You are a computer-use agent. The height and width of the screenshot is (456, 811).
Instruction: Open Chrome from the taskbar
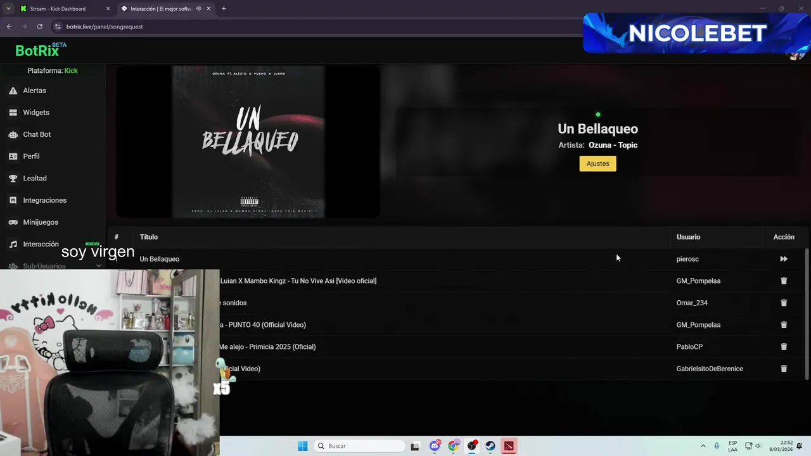click(x=454, y=446)
